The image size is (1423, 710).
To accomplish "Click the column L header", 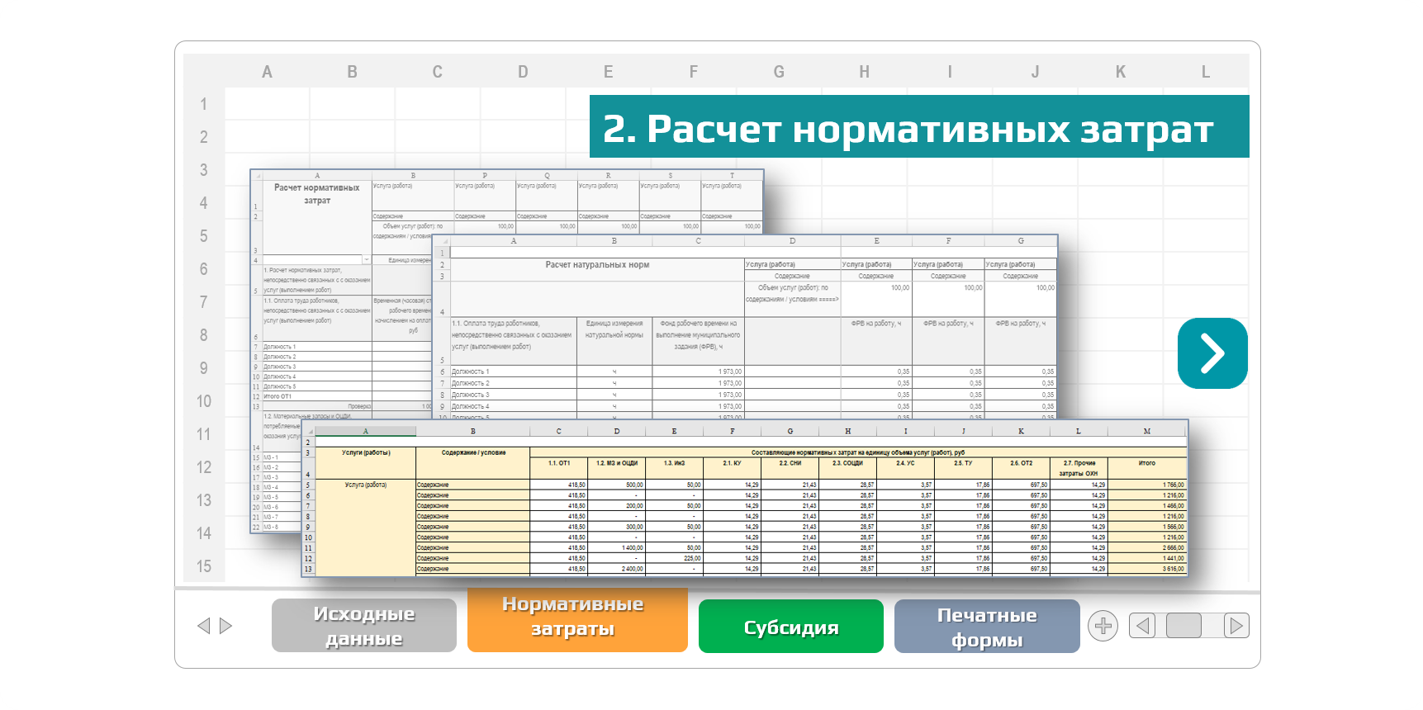I will (x=1206, y=72).
